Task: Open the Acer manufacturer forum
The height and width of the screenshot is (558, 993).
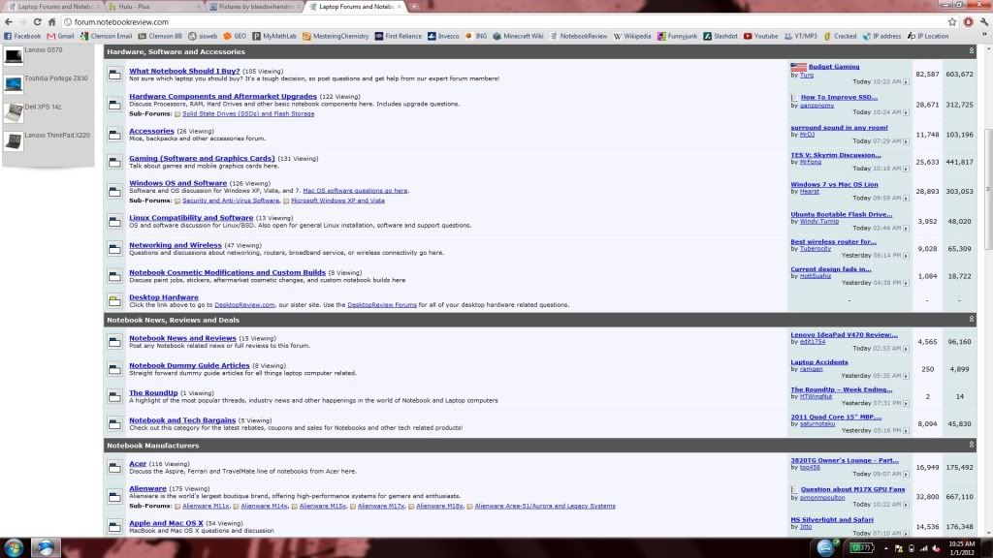Action: [138, 464]
